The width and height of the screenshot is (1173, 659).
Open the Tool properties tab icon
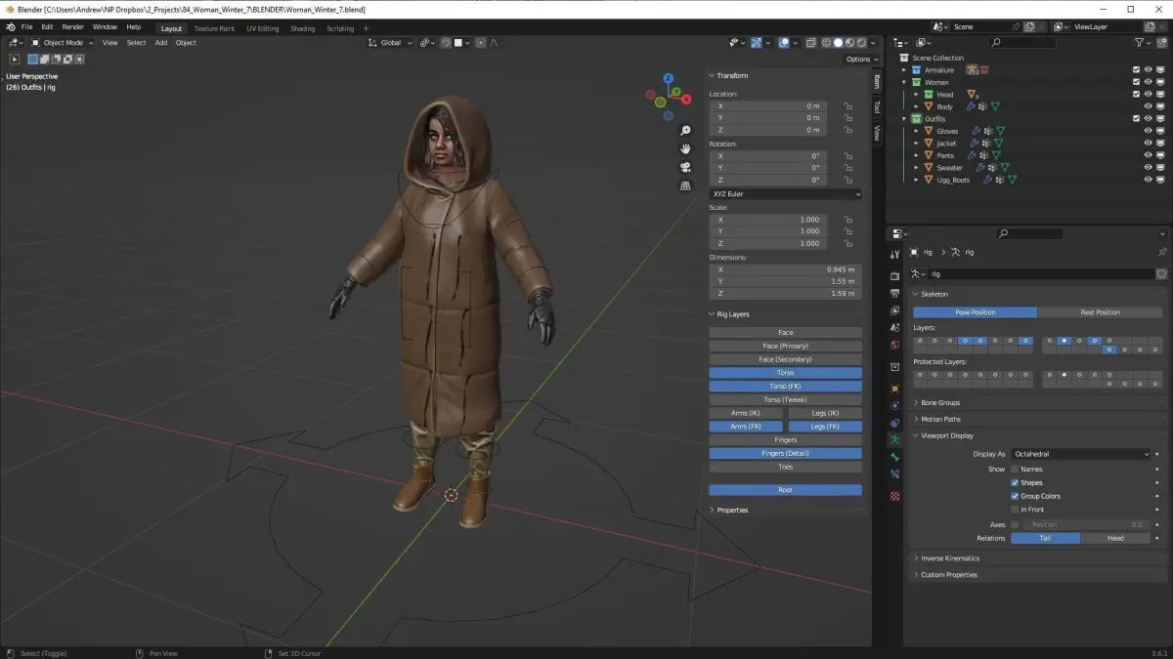click(894, 254)
